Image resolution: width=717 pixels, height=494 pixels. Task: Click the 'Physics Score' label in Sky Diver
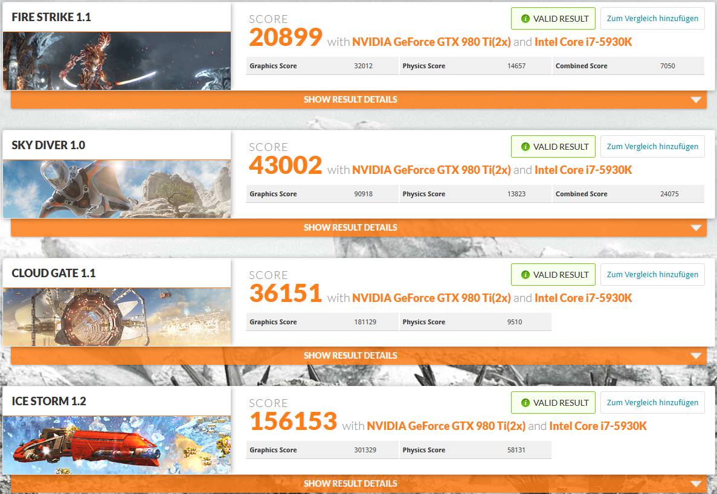click(424, 194)
